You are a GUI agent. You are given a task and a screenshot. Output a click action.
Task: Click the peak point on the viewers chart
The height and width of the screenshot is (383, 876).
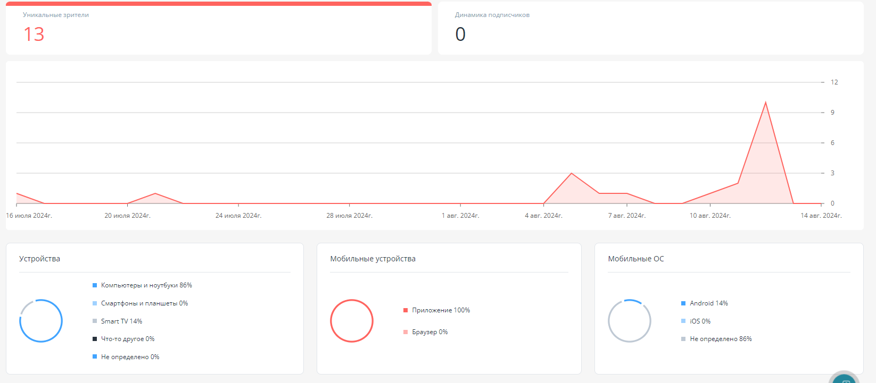765,103
